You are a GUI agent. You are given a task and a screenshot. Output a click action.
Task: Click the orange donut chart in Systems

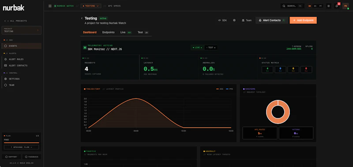pyautogui.click(x=278, y=112)
